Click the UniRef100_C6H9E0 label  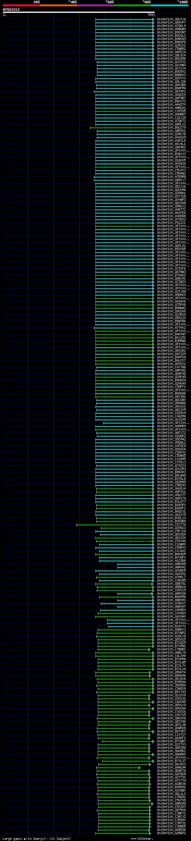tap(171, 609)
